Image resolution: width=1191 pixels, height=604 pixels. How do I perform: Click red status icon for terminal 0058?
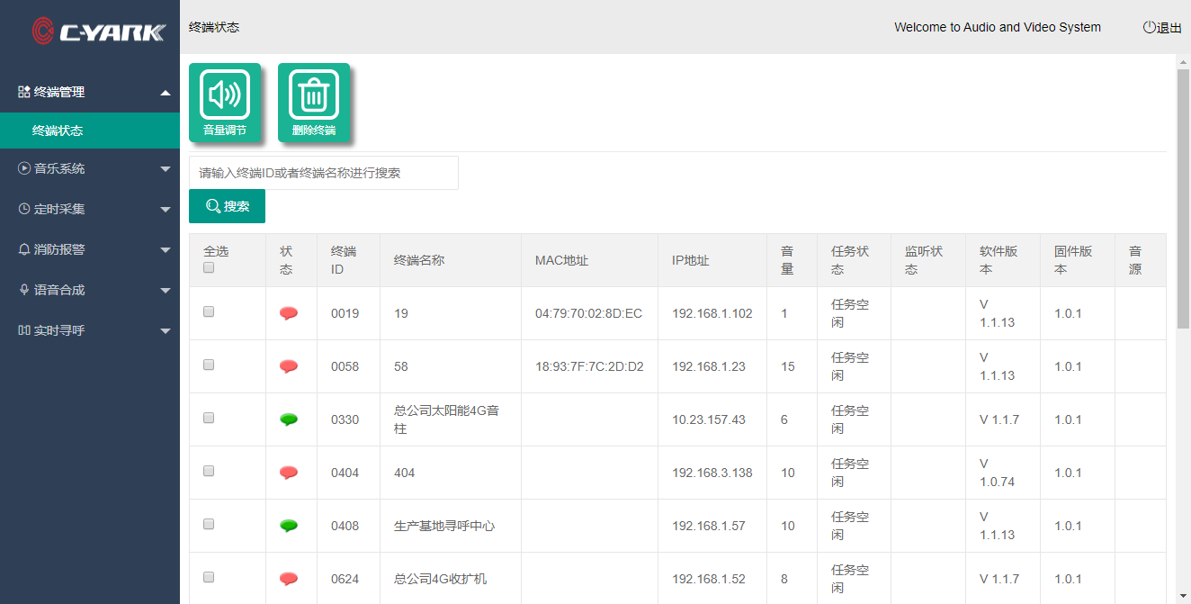pyautogui.click(x=289, y=366)
